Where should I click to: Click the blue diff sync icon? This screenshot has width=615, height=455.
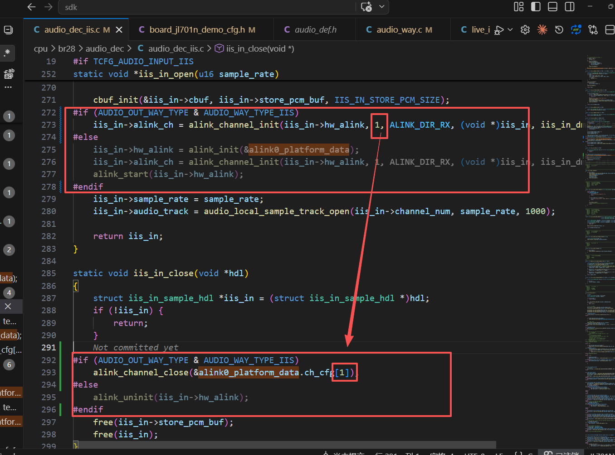[576, 30]
